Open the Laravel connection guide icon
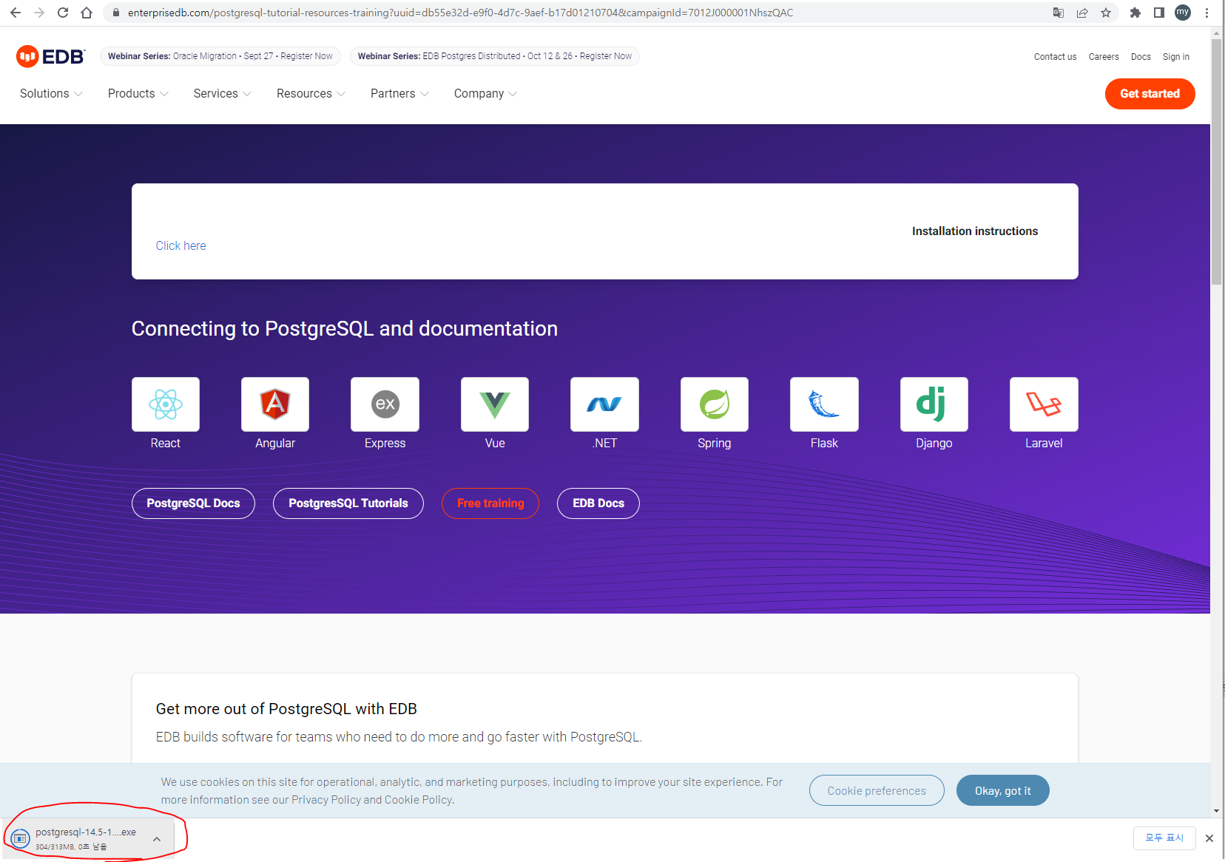The width and height of the screenshot is (1225, 862). (x=1044, y=404)
